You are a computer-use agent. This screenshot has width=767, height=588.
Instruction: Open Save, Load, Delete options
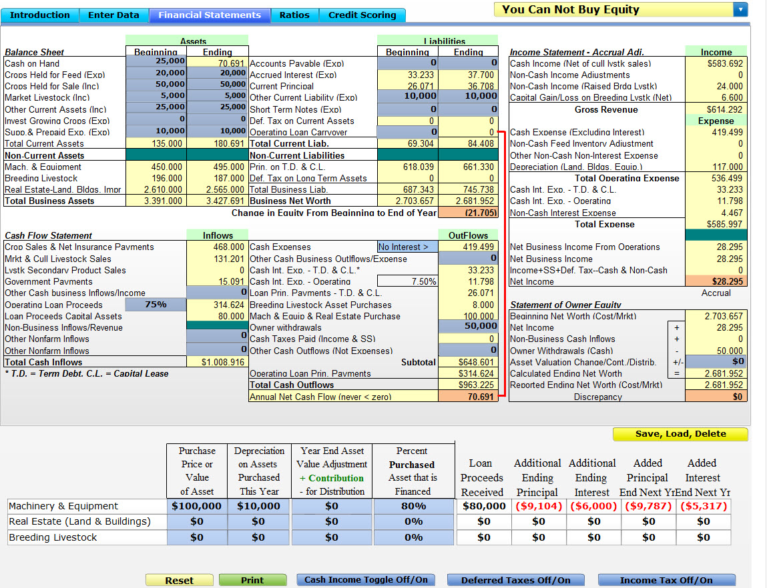pos(680,434)
